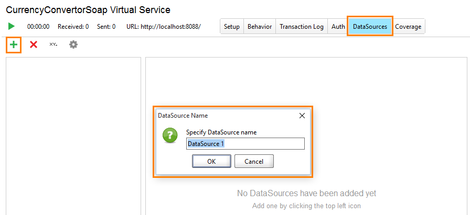Delete the DataSource using the red X icon
The width and height of the screenshot is (470, 215).
(x=34, y=45)
